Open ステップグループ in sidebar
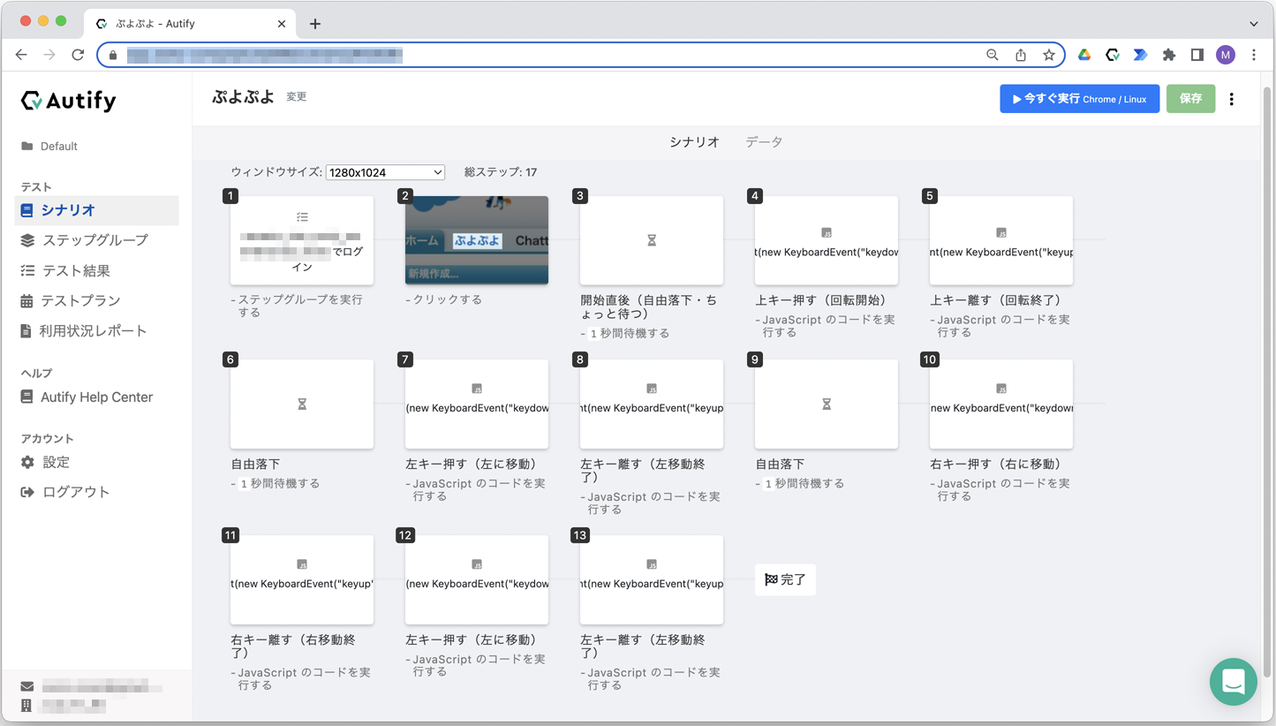Viewport: 1276px width, 726px height. 84,240
